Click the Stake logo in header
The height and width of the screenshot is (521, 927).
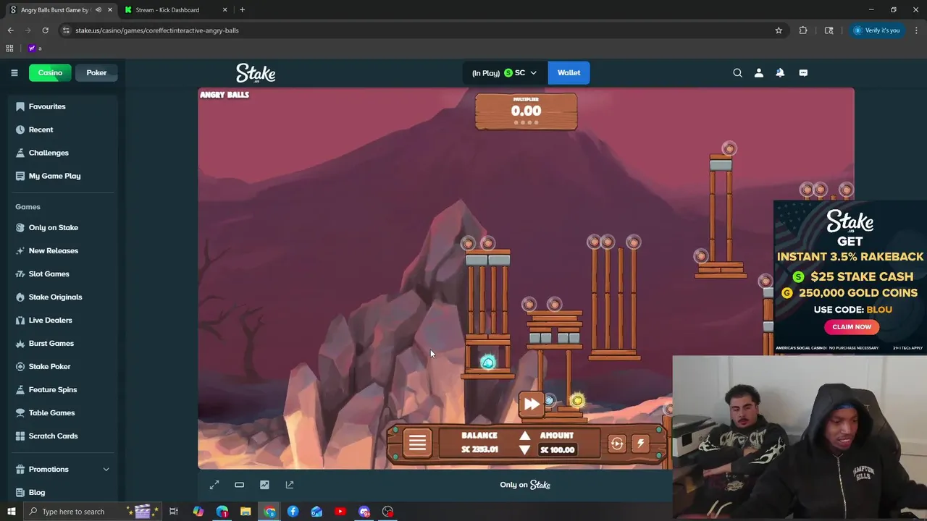tap(256, 73)
